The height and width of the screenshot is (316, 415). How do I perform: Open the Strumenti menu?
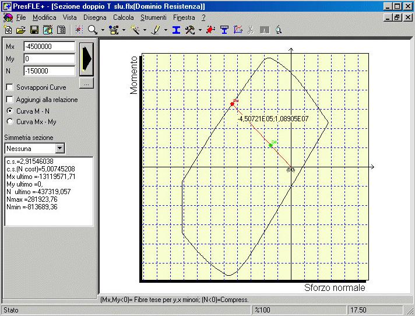153,17
